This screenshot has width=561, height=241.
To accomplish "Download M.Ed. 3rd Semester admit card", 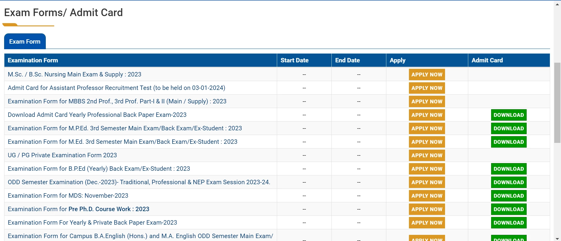I will tap(508, 142).
